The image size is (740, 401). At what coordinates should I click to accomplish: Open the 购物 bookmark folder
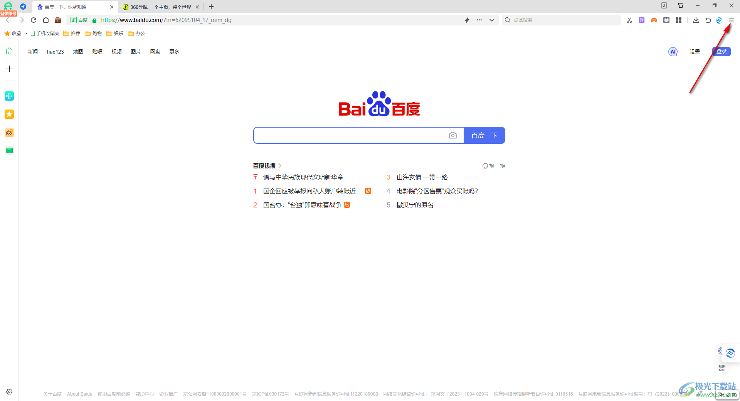click(93, 34)
